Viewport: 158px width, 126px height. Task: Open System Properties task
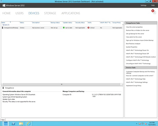point(132,47)
